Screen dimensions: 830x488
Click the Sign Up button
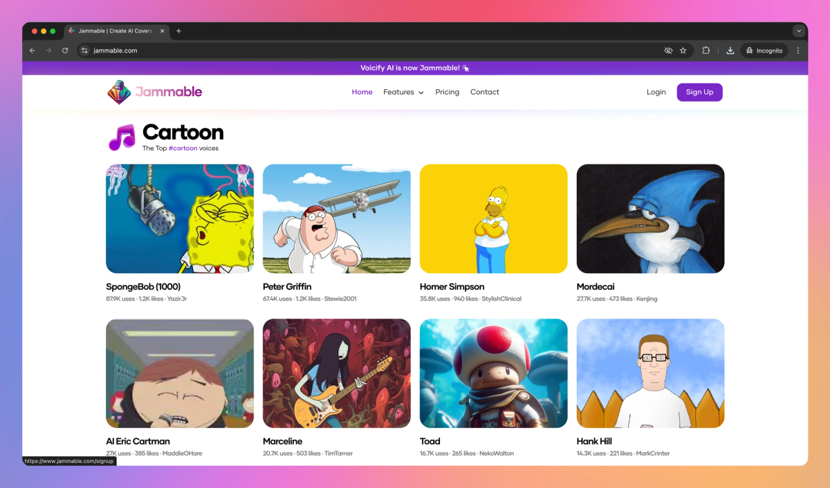coord(699,92)
